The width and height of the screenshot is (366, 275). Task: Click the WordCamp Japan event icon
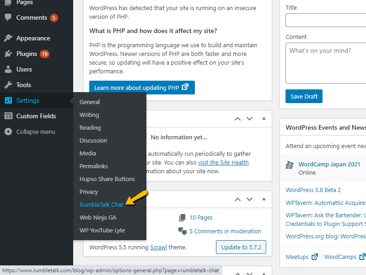[x=289, y=165]
